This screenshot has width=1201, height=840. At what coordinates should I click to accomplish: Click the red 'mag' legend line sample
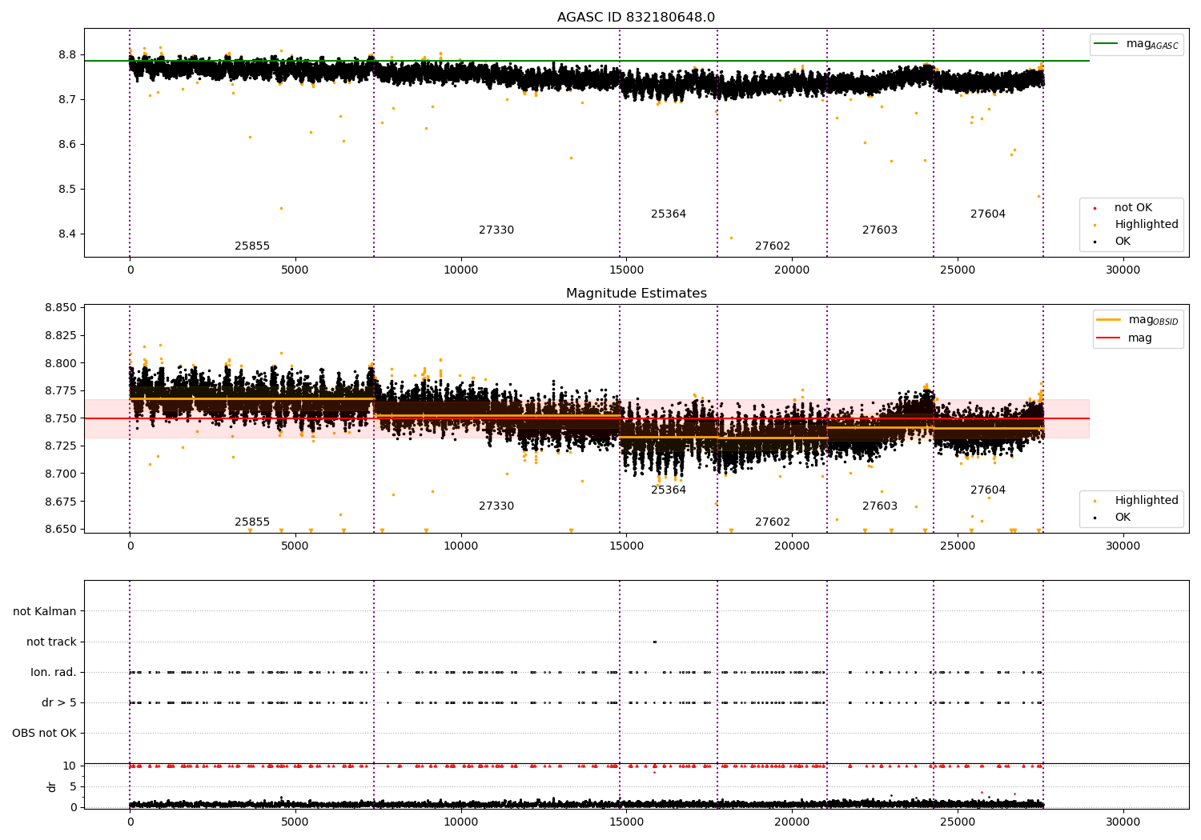click(1109, 338)
